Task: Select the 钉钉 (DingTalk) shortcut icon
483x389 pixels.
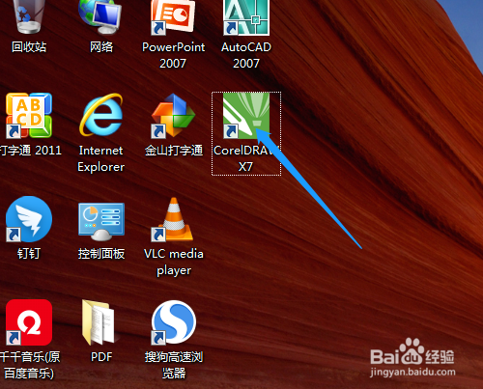Action: pos(29,219)
